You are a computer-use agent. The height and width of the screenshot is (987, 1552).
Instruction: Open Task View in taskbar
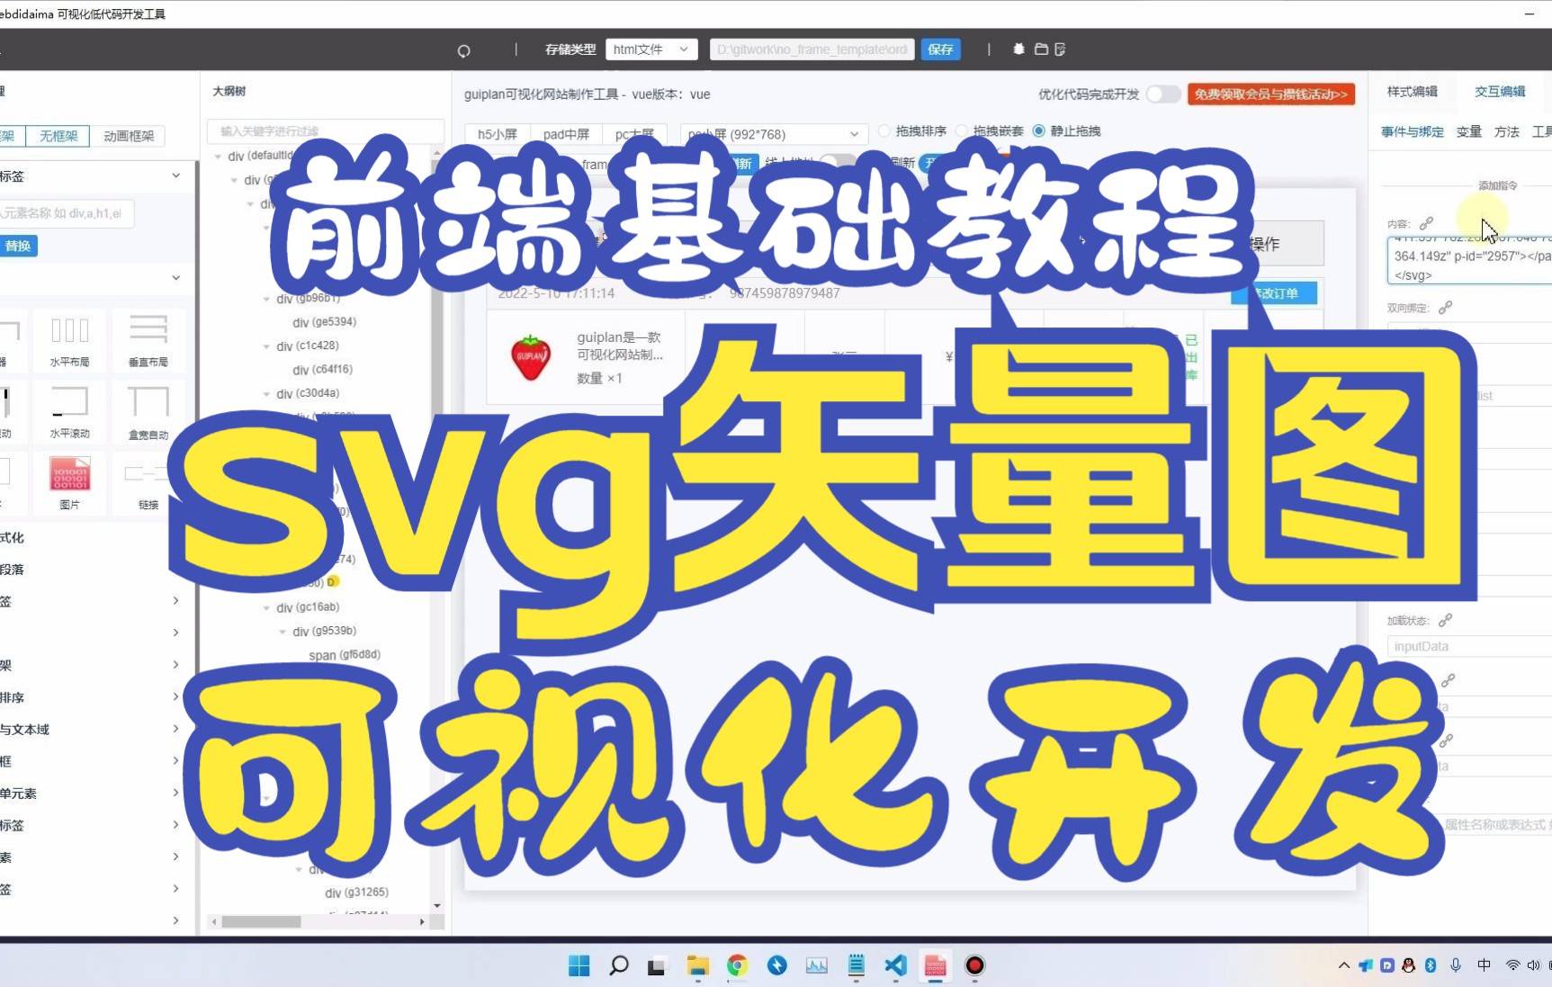tap(657, 966)
